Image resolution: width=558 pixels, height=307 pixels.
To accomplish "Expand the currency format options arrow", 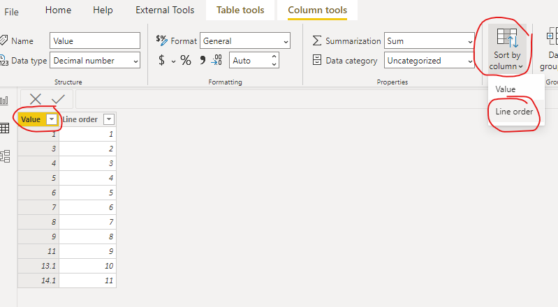I will [173, 61].
